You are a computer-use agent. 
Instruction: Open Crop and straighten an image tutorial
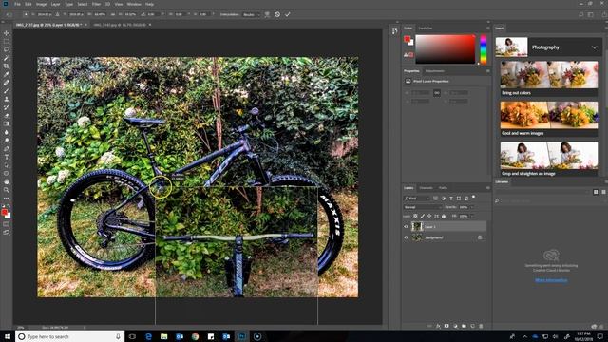point(549,159)
